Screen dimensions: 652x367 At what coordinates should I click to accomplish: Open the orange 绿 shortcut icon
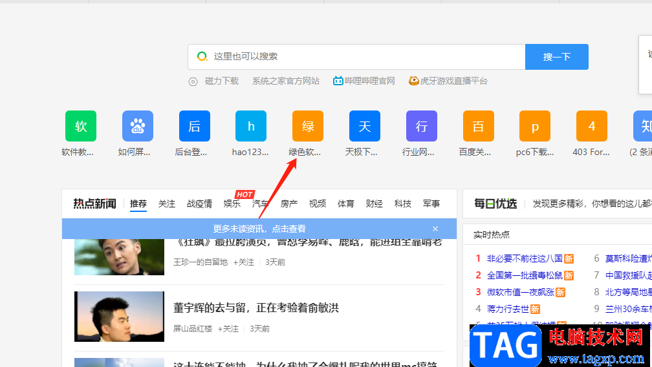point(308,126)
